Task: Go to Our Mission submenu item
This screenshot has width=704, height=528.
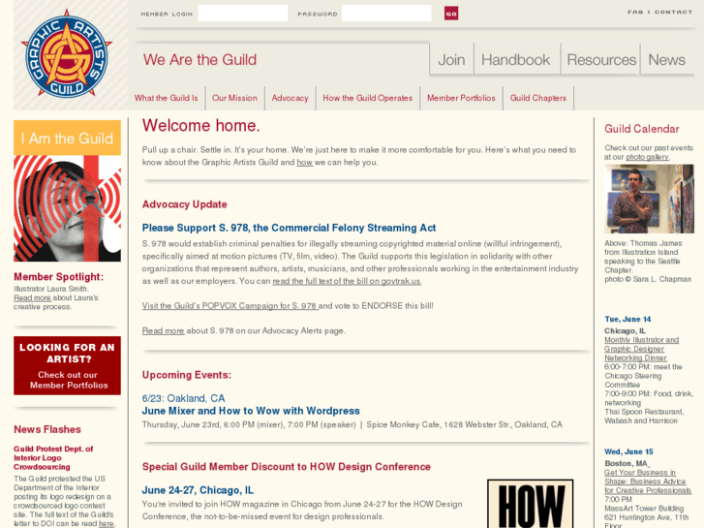Action: click(234, 98)
